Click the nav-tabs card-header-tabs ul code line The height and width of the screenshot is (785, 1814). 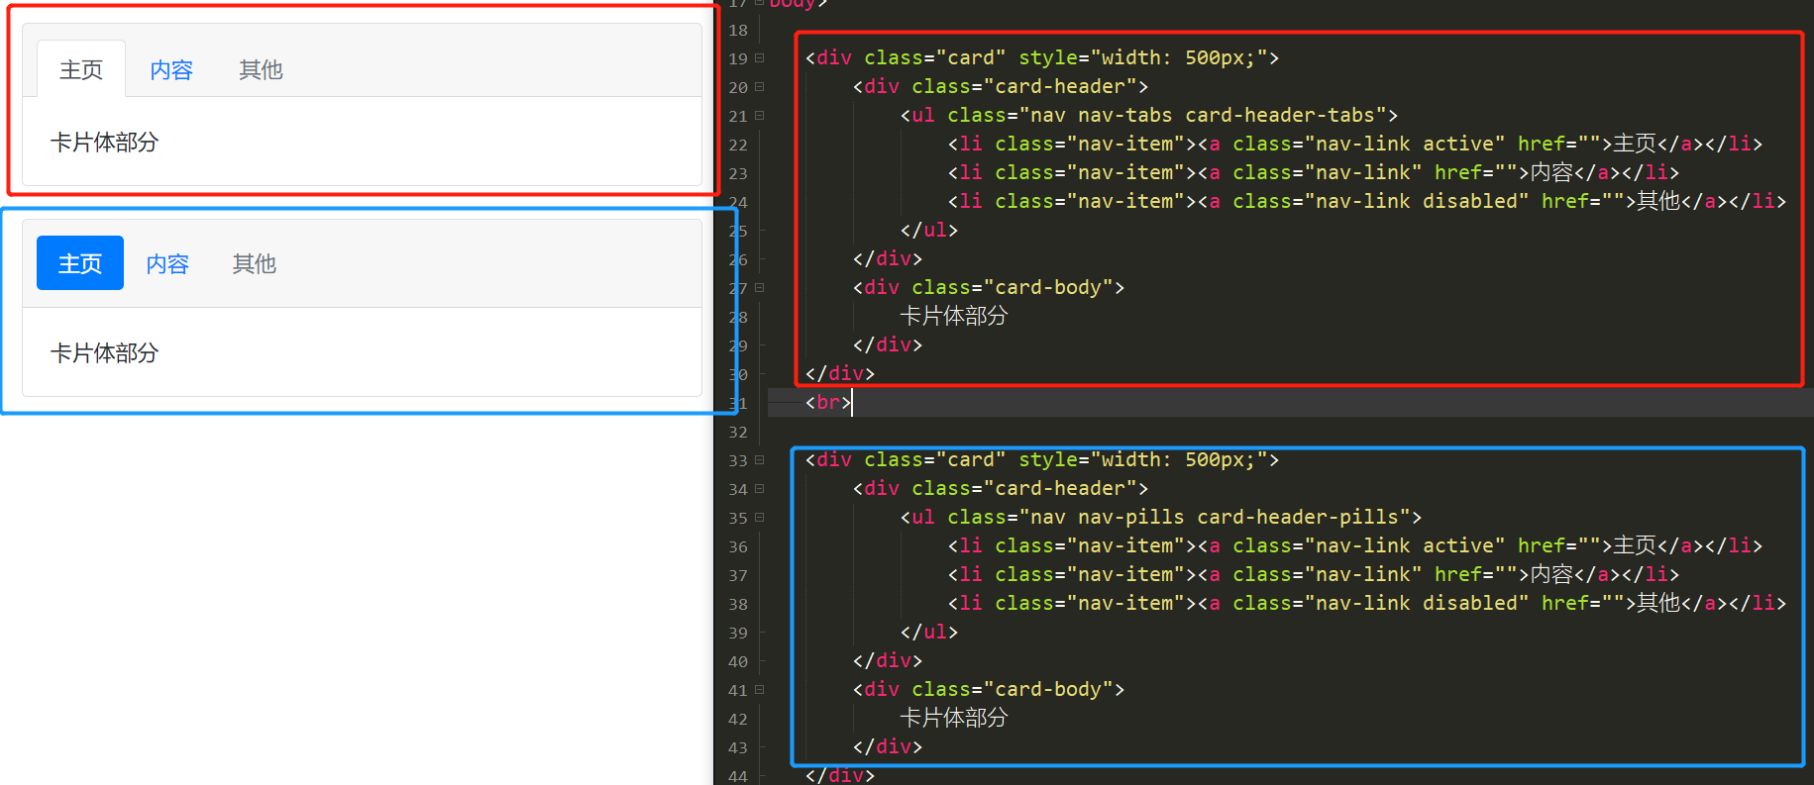[1149, 115]
